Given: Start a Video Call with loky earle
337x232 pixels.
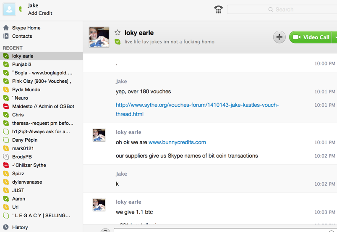Looking at the screenshot, I should click(310, 37).
